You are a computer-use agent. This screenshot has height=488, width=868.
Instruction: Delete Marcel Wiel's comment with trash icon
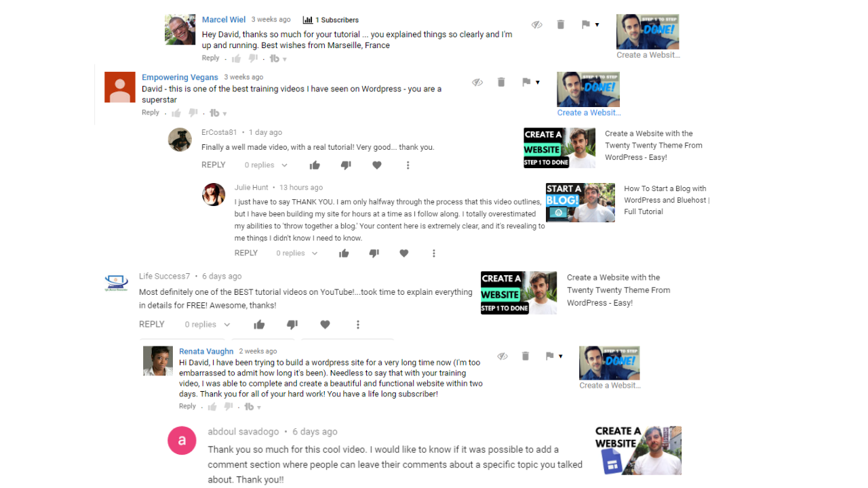tap(561, 24)
